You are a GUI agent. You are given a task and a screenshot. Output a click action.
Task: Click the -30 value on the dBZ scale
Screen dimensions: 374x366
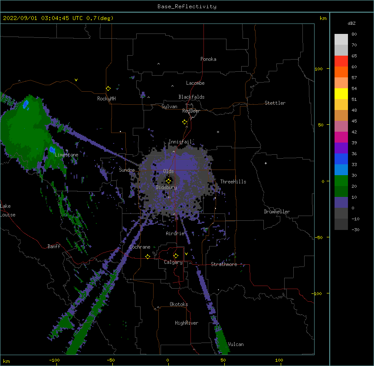[355, 230]
